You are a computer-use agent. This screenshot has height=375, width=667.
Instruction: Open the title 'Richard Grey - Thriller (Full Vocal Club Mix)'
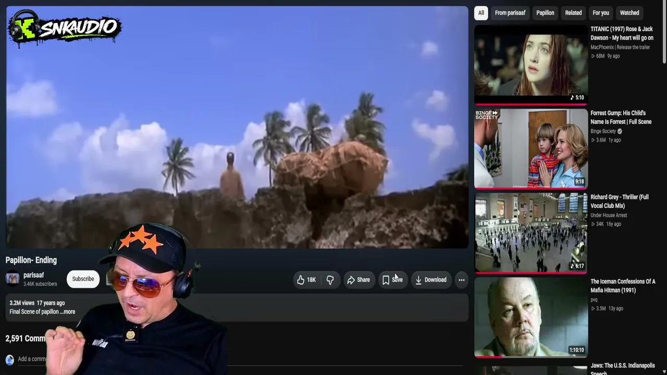(x=620, y=202)
